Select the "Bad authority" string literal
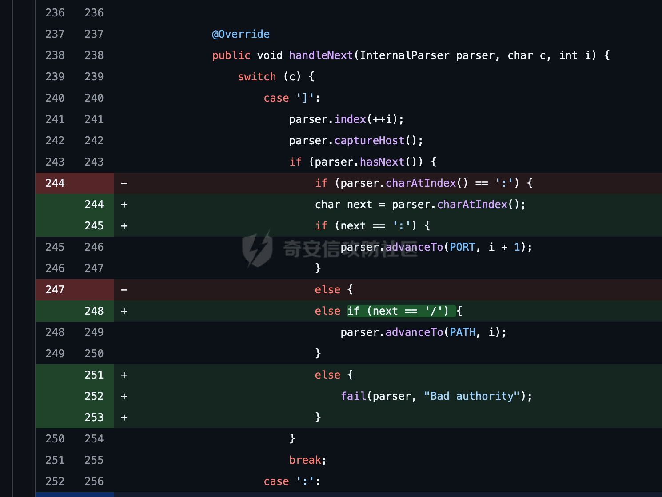The width and height of the screenshot is (662, 497). click(x=472, y=396)
